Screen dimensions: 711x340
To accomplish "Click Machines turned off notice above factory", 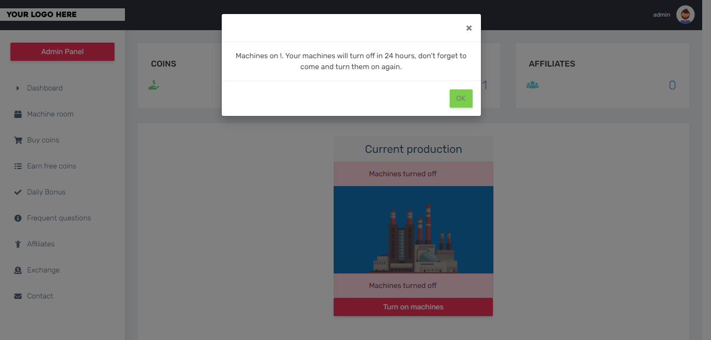I will 413,174.
